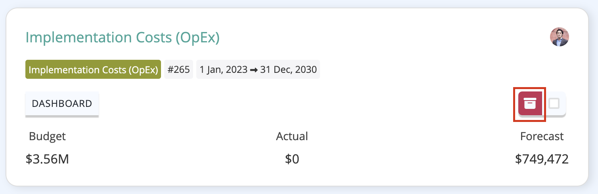The height and width of the screenshot is (194, 598).
Task: Click the Budget label
Action: coord(47,137)
